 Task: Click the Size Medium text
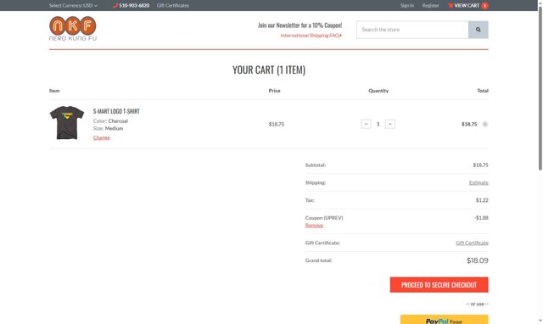click(x=108, y=128)
